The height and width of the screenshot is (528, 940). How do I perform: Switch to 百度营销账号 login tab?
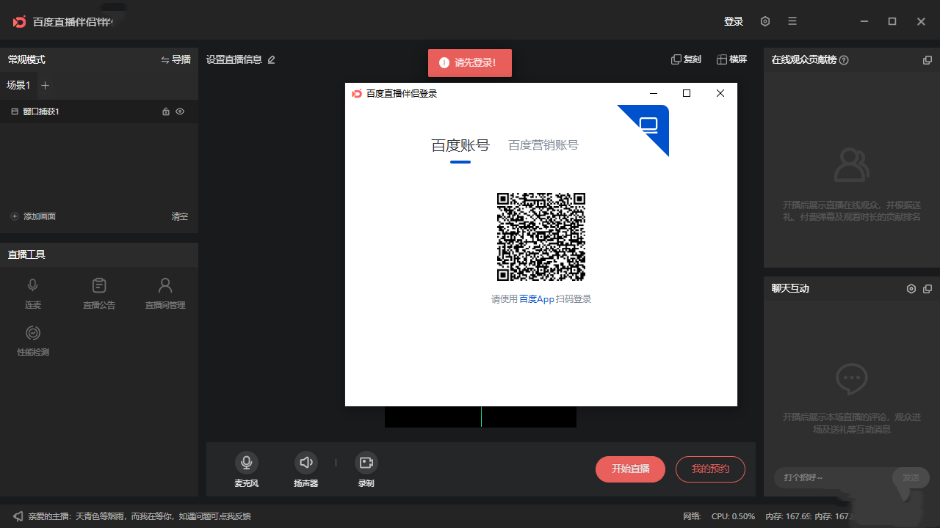543,145
